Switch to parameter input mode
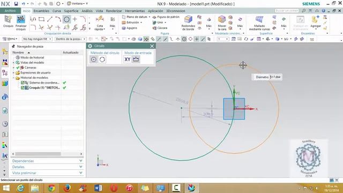 click(x=136, y=60)
